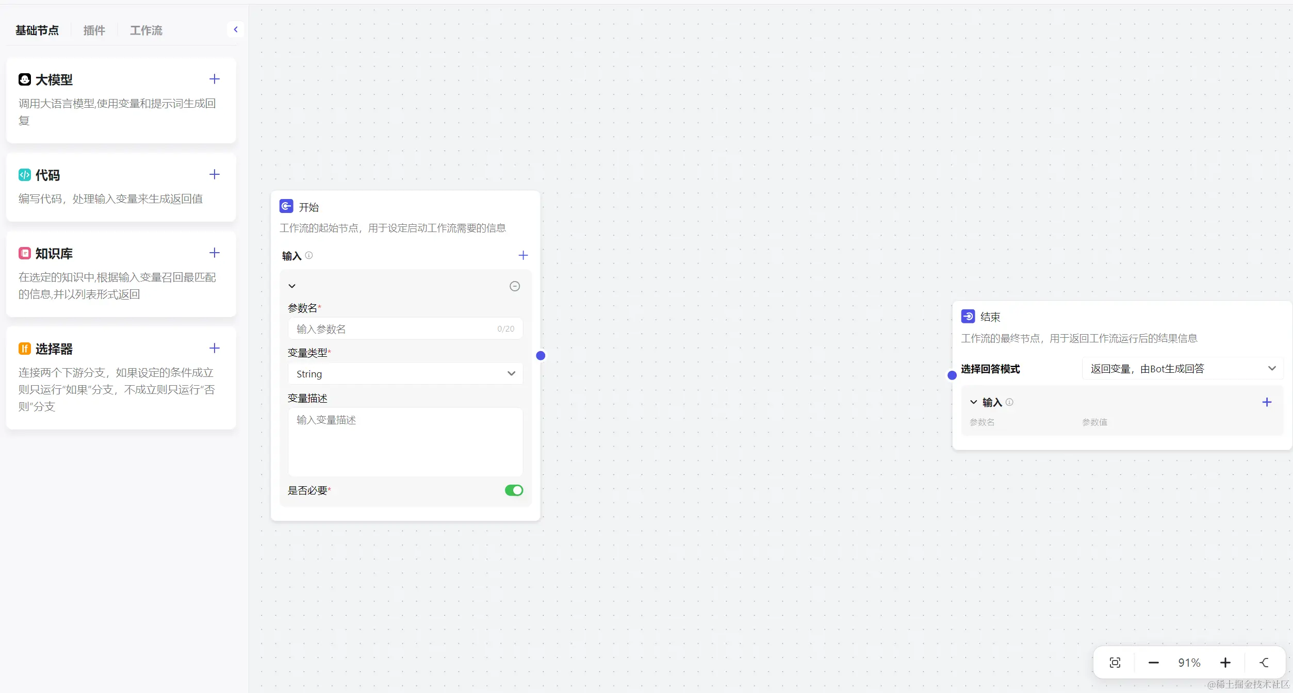
Task: Collapse the left node panel
Action: tap(236, 29)
